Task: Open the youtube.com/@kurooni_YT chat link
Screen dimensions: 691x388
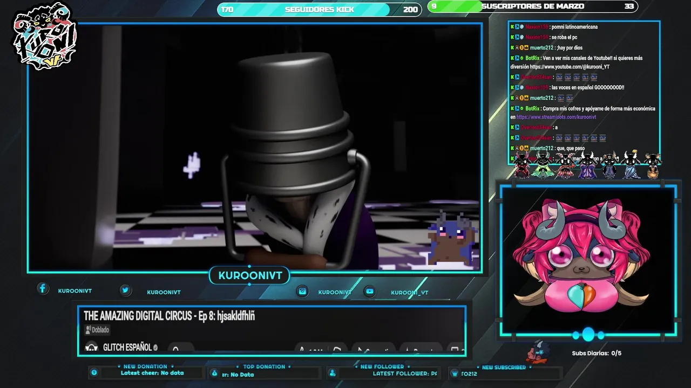Action: point(568,67)
